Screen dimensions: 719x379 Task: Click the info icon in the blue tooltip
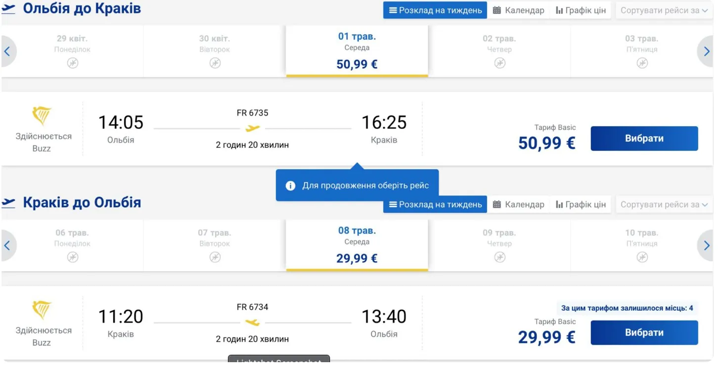[291, 186]
